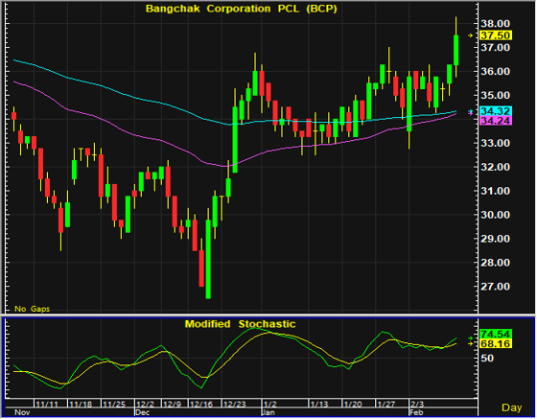537x419 pixels.
Task: Click the Dec month label on the timeline
Action: click(x=142, y=412)
